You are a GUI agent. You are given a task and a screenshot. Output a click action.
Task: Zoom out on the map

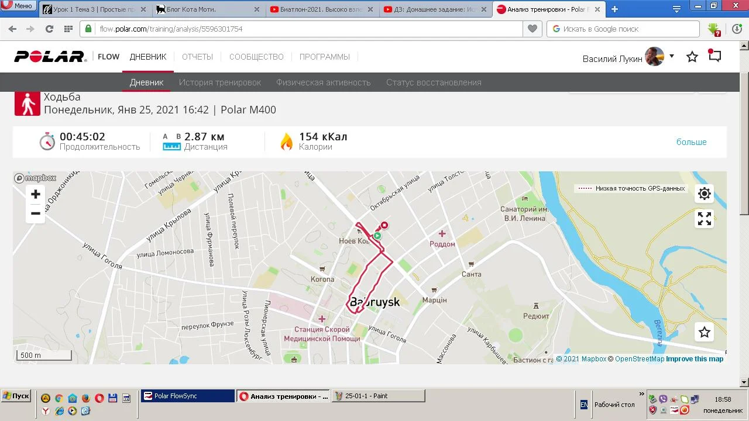(x=36, y=213)
